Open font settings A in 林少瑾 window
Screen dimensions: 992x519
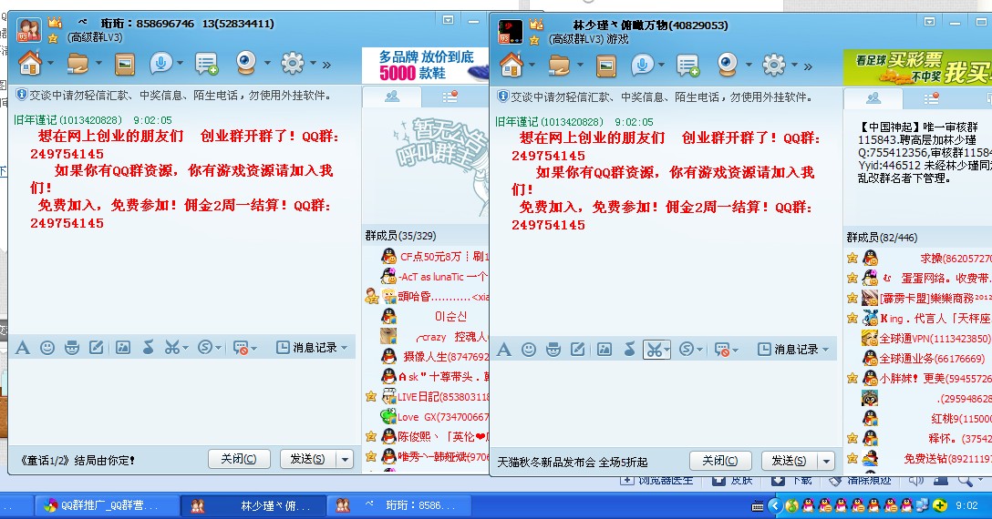504,350
